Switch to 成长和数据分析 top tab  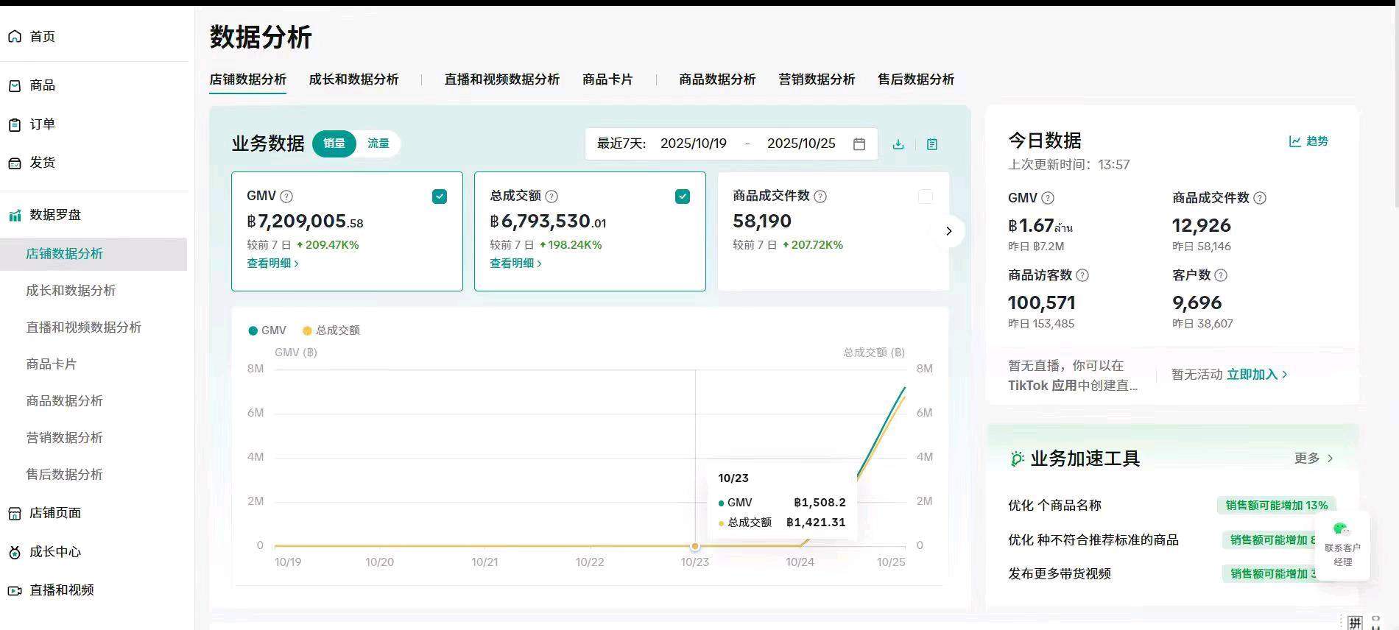coord(354,79)
